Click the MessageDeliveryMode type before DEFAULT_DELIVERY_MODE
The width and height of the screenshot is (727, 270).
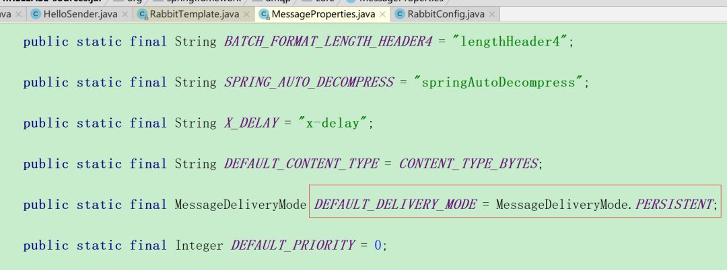[x=240, y=204]
